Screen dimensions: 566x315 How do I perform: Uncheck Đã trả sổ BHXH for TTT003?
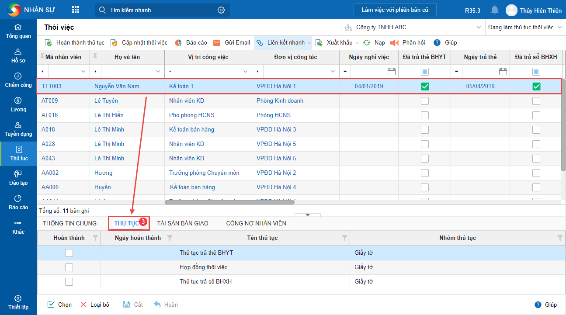point(536,87)
